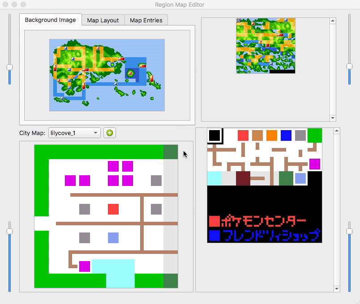Screen dimensions: 360x304
Task: Click the dark green top-right corner tile of city map
Action: (x=171, y=152)
